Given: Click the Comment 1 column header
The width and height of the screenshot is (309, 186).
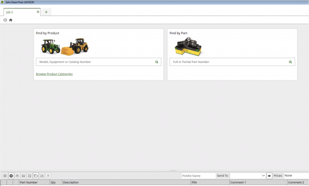Looking at the screenshot, I should [x=258, y=182].
